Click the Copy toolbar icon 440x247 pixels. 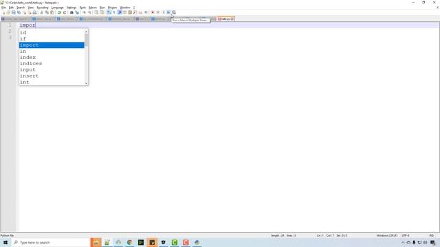tap(47, 12)
